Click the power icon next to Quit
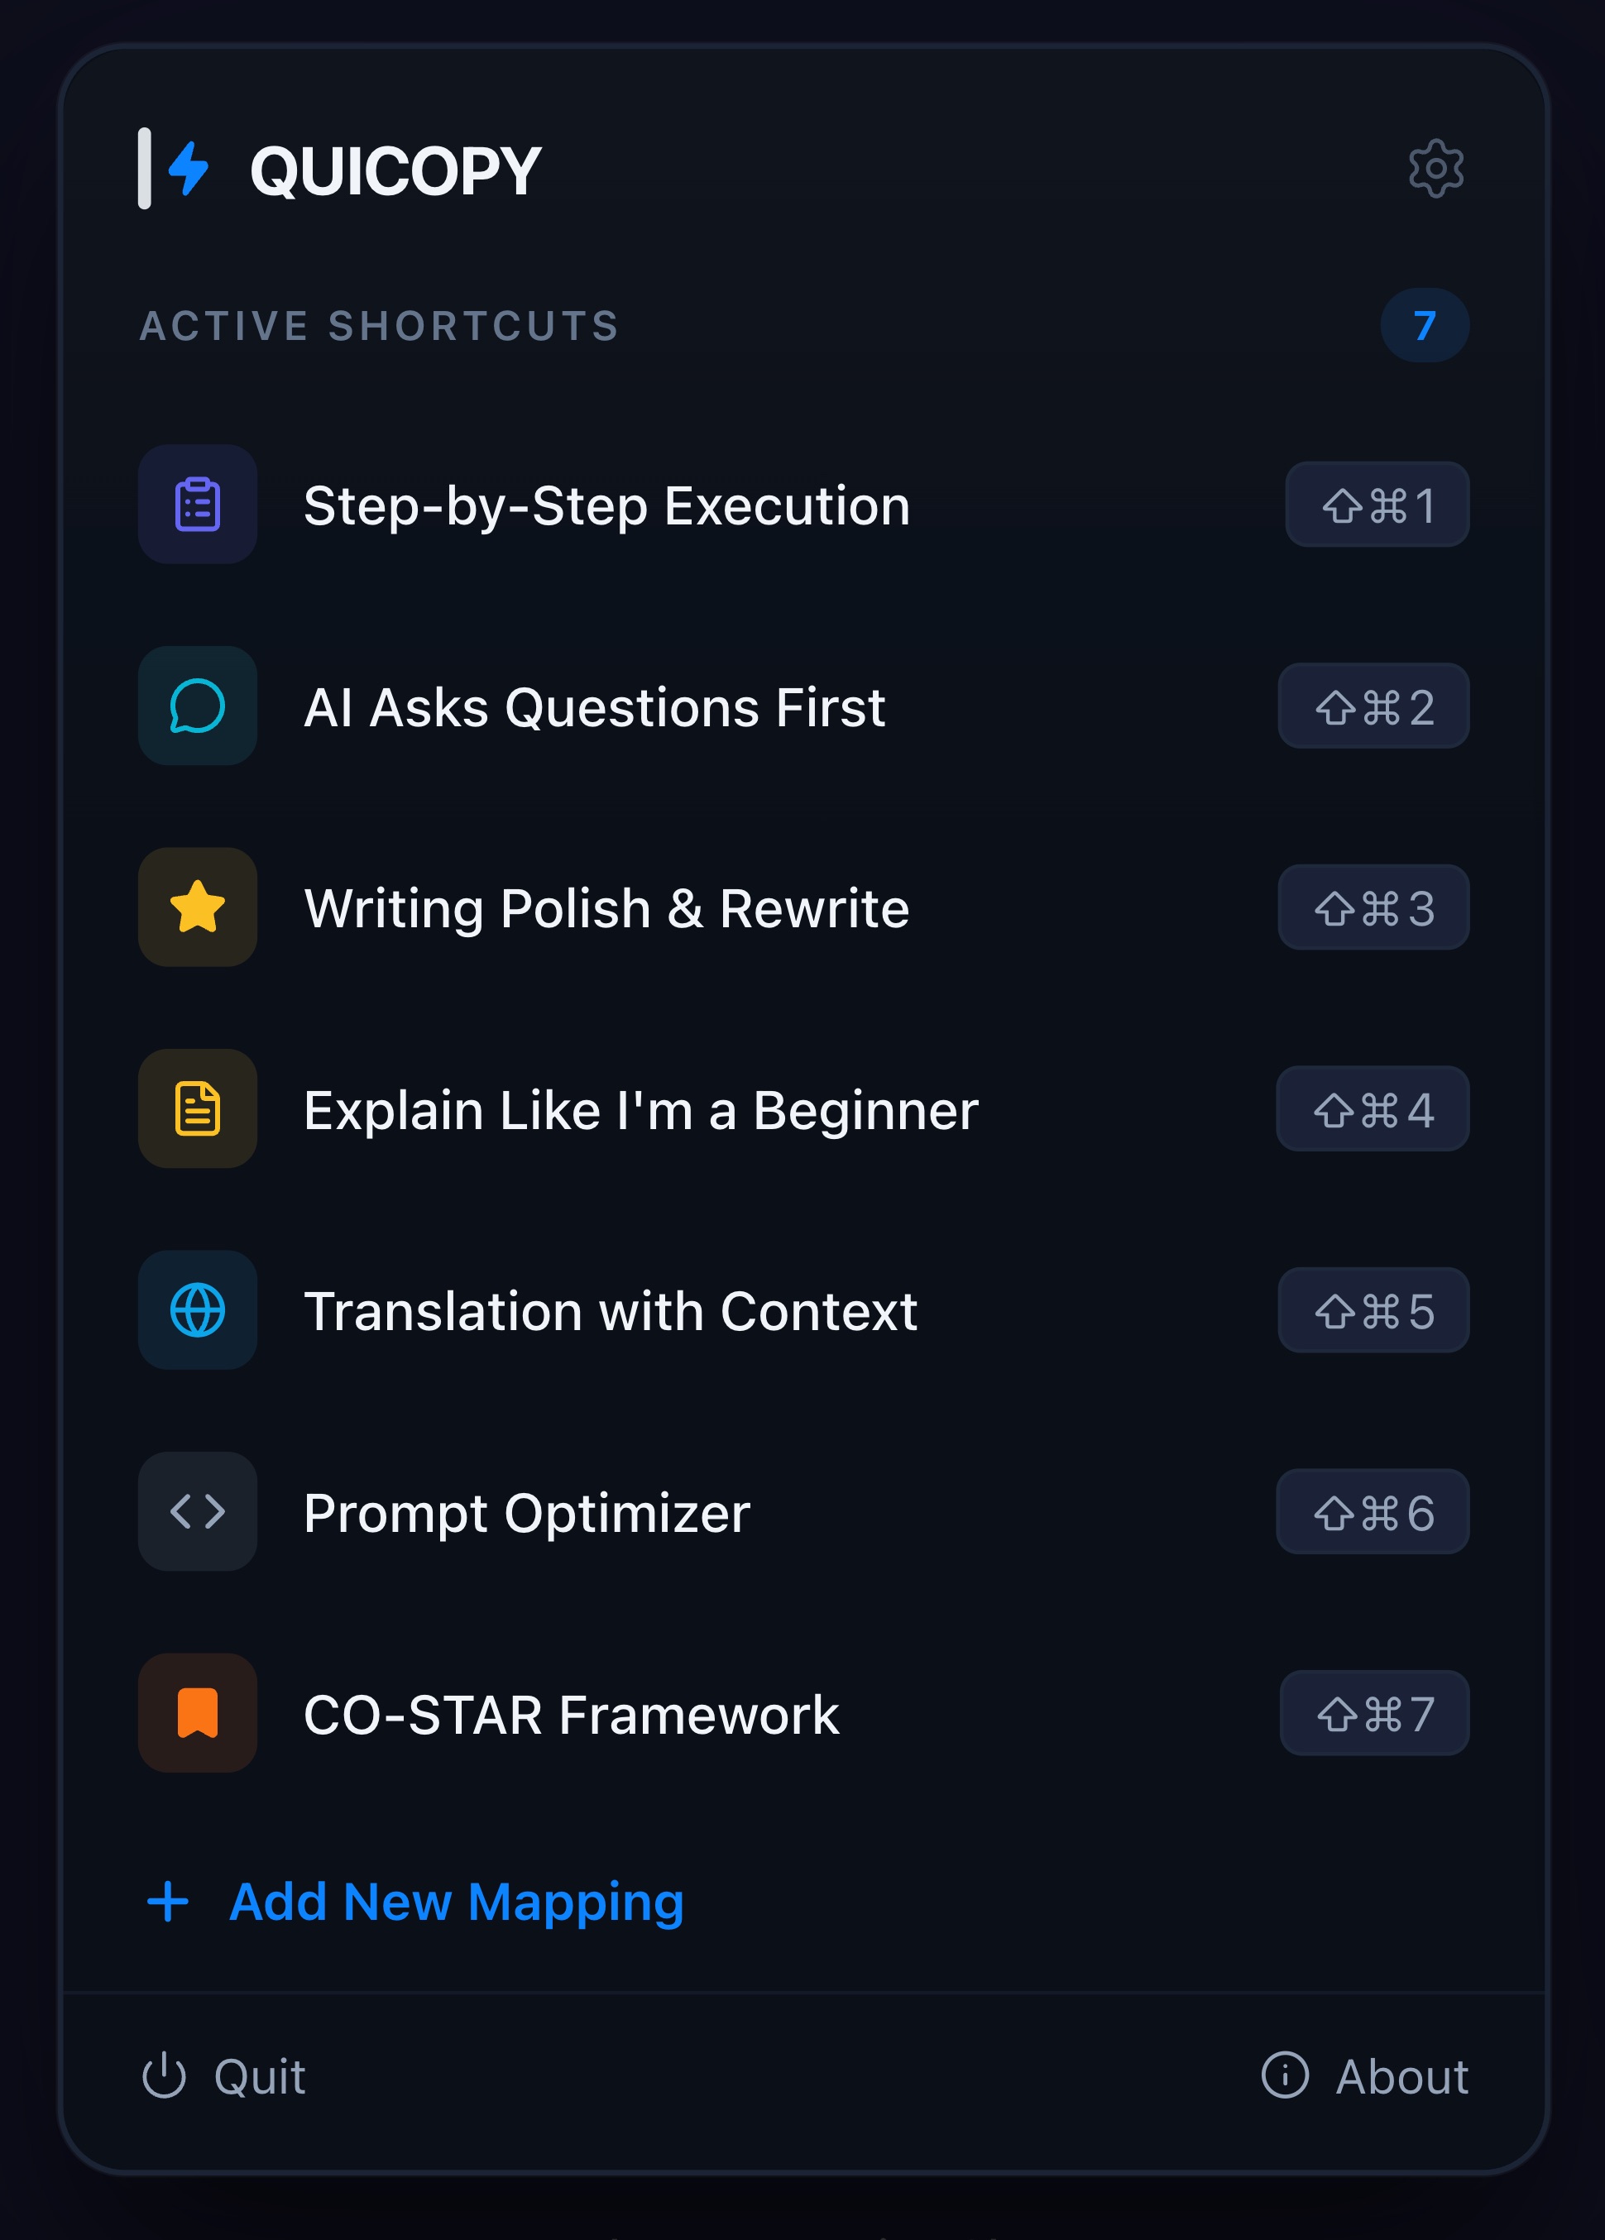 [164, 2075]
